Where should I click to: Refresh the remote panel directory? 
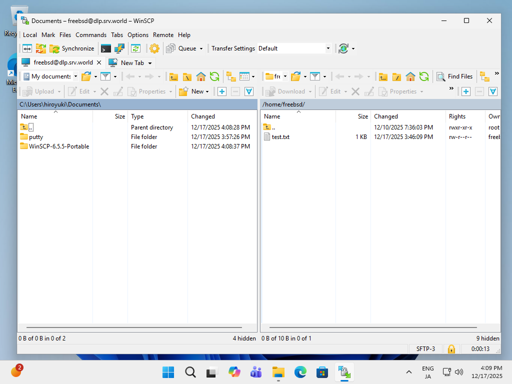tap(424, 76)
